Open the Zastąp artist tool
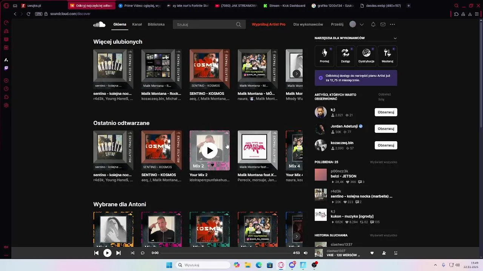483x271 pixels. [x=345, y=56]
